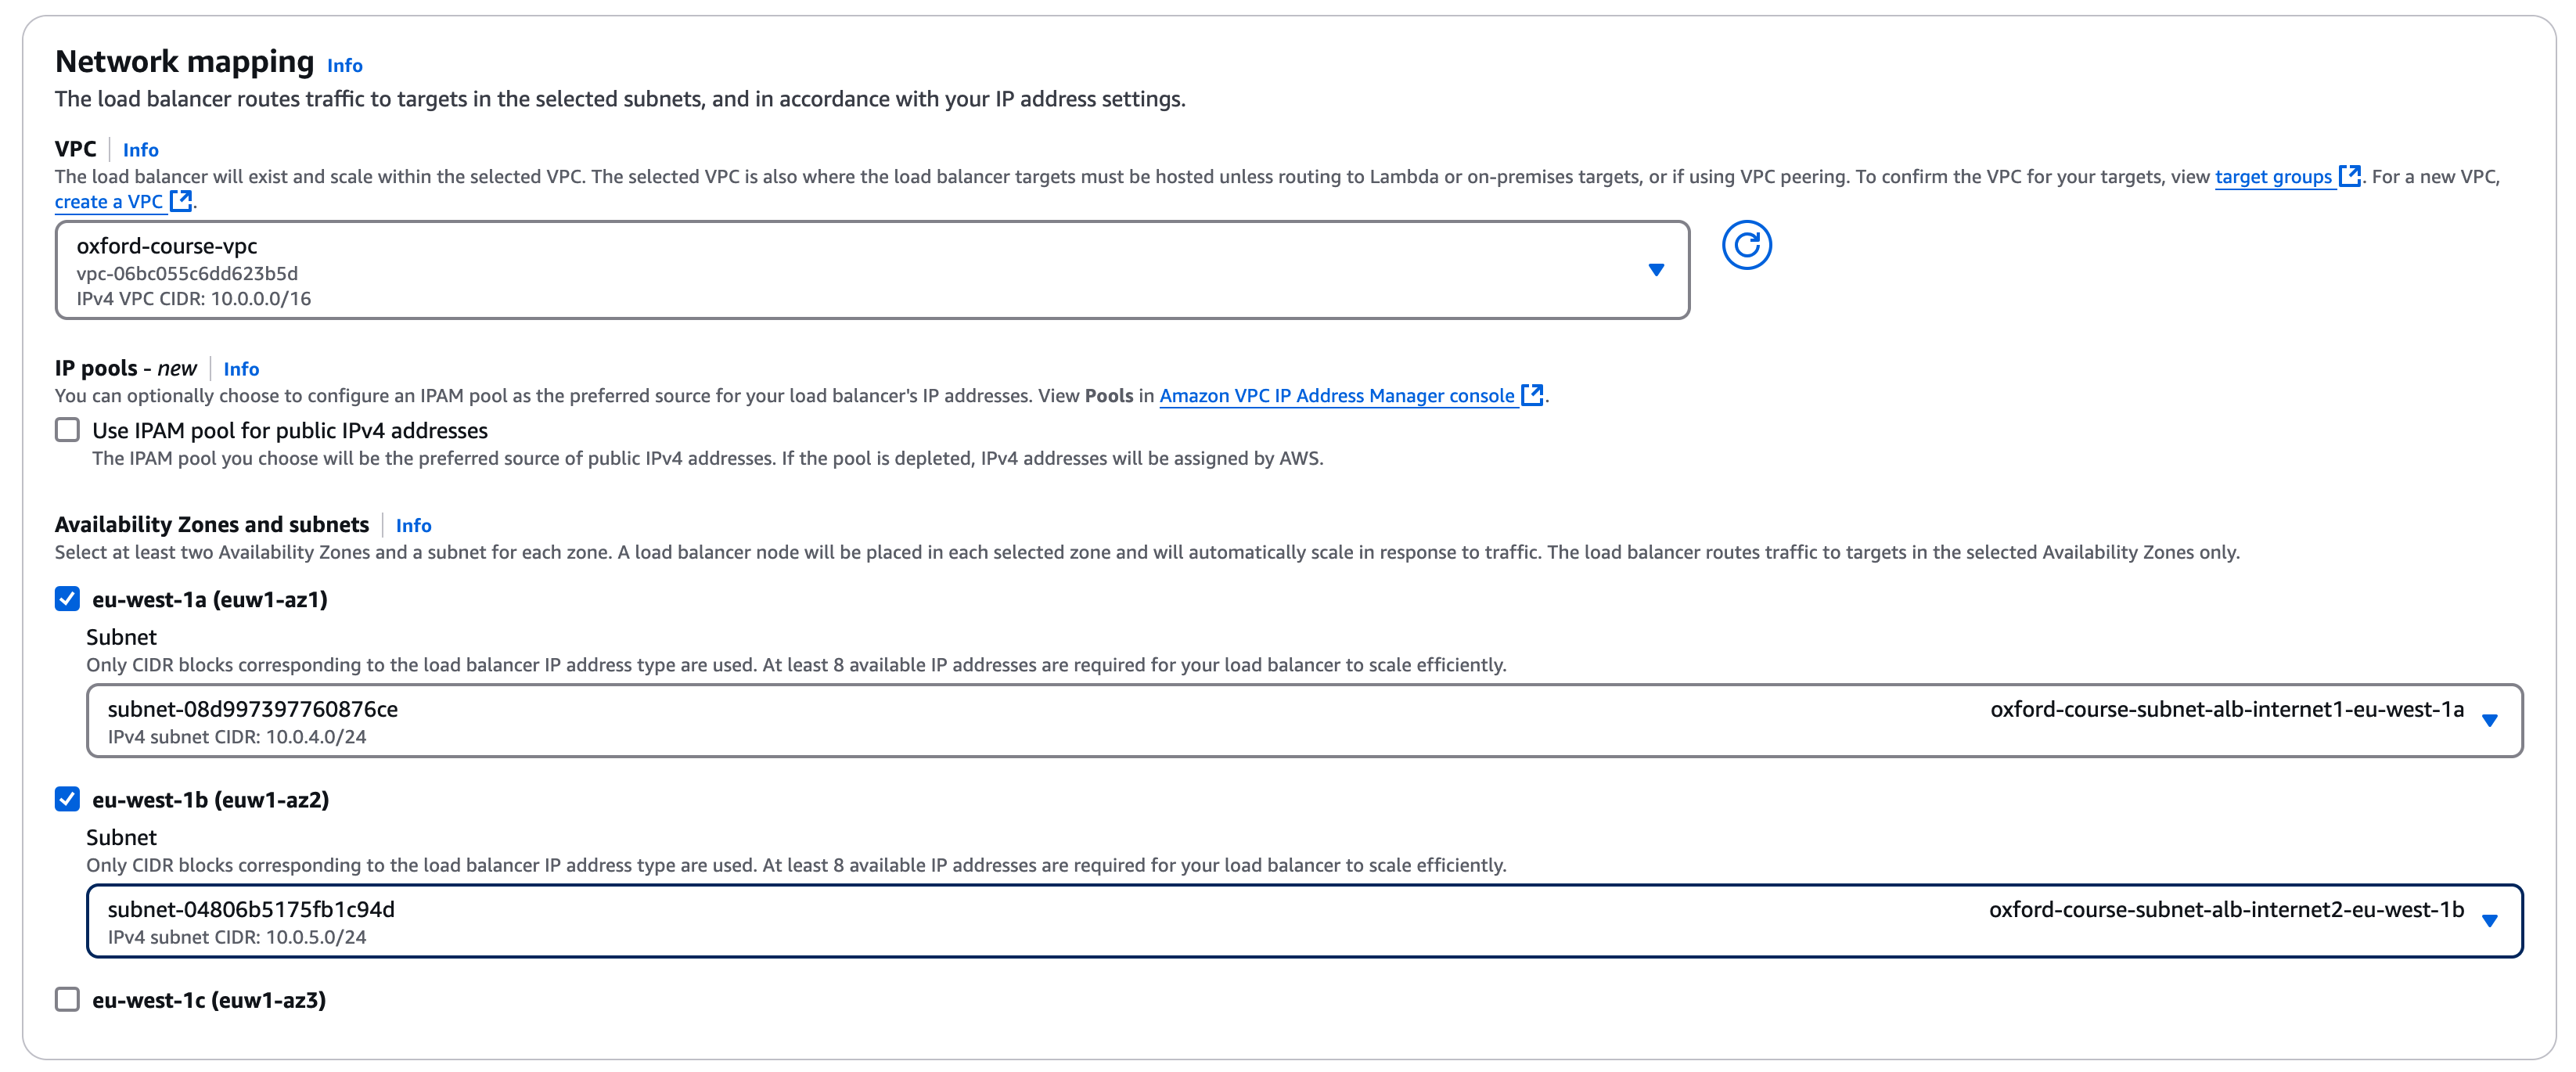Click external link icon beside create a VPC
The image size is (2576, 1072).
(x=181, y=201)
